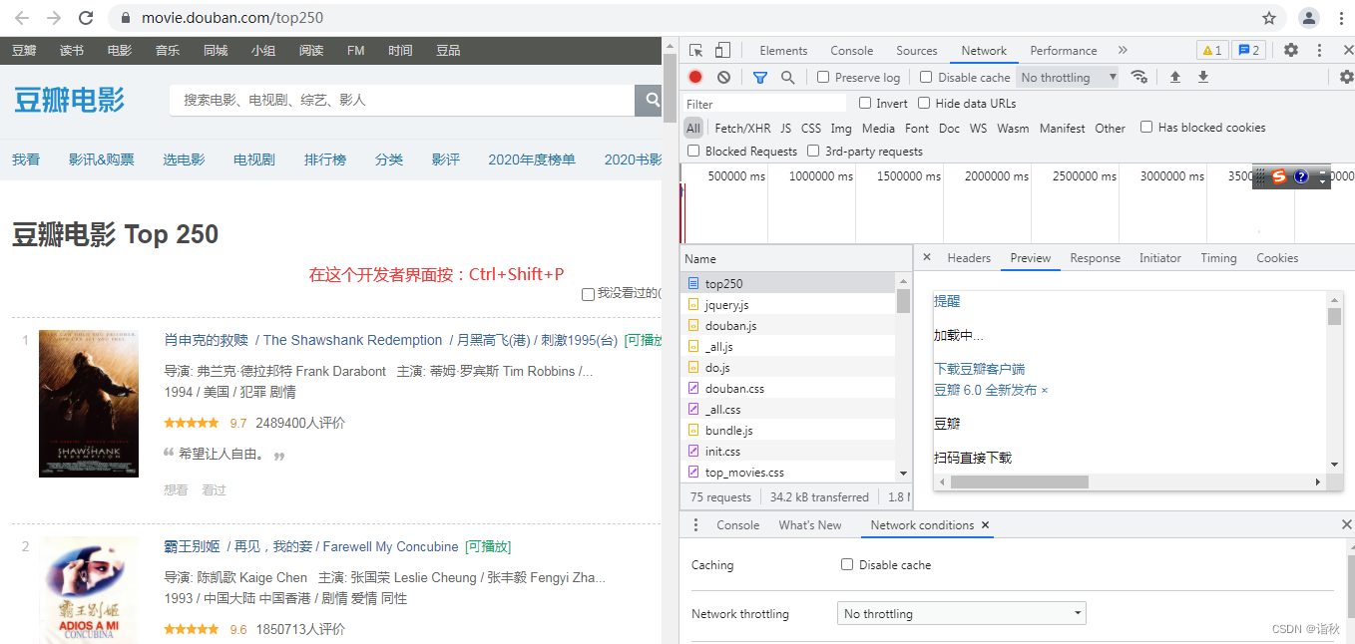Bookmark page with the star icon
Screen dimensions: 1355x644
click(1269, 18)
